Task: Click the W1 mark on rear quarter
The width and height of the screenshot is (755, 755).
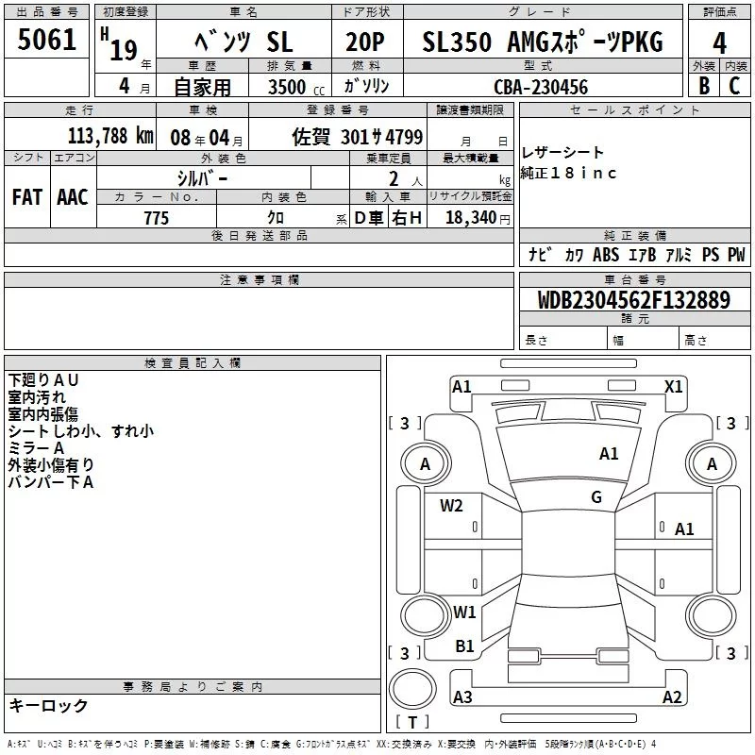Action: tap(464, 612)
